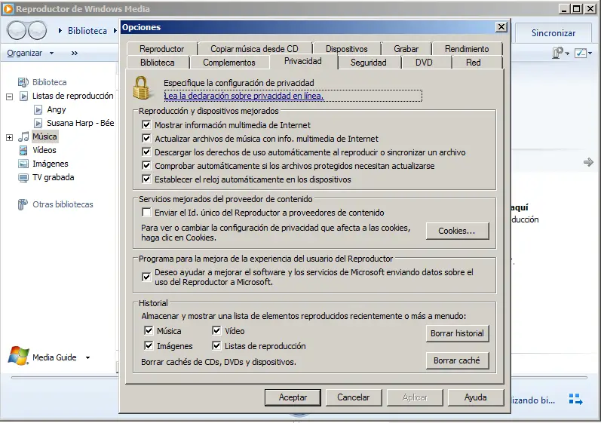
Task: Open the Organizar dropdown menu
Action: coord(30,53)
